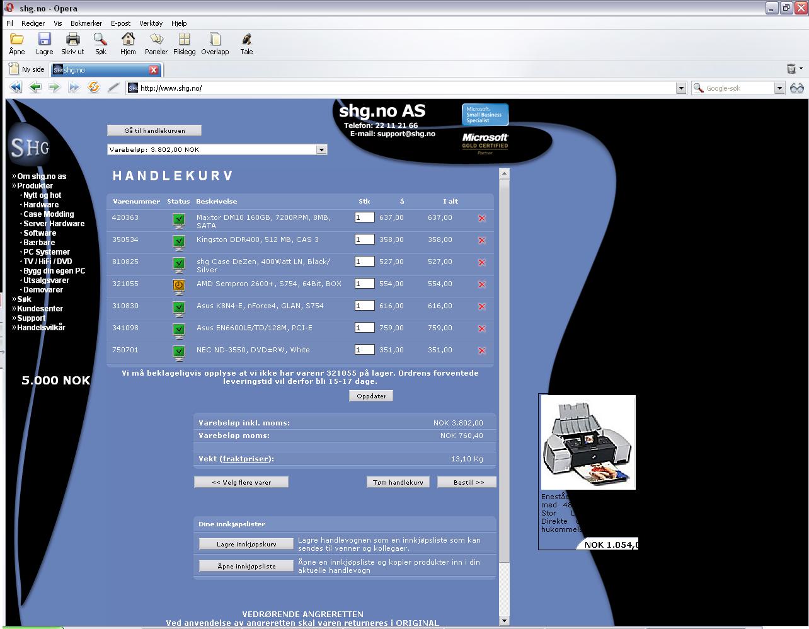Click Åpne innkjøpsliste button
Viewport: 809px width, 629px height.
pos(246,566)
